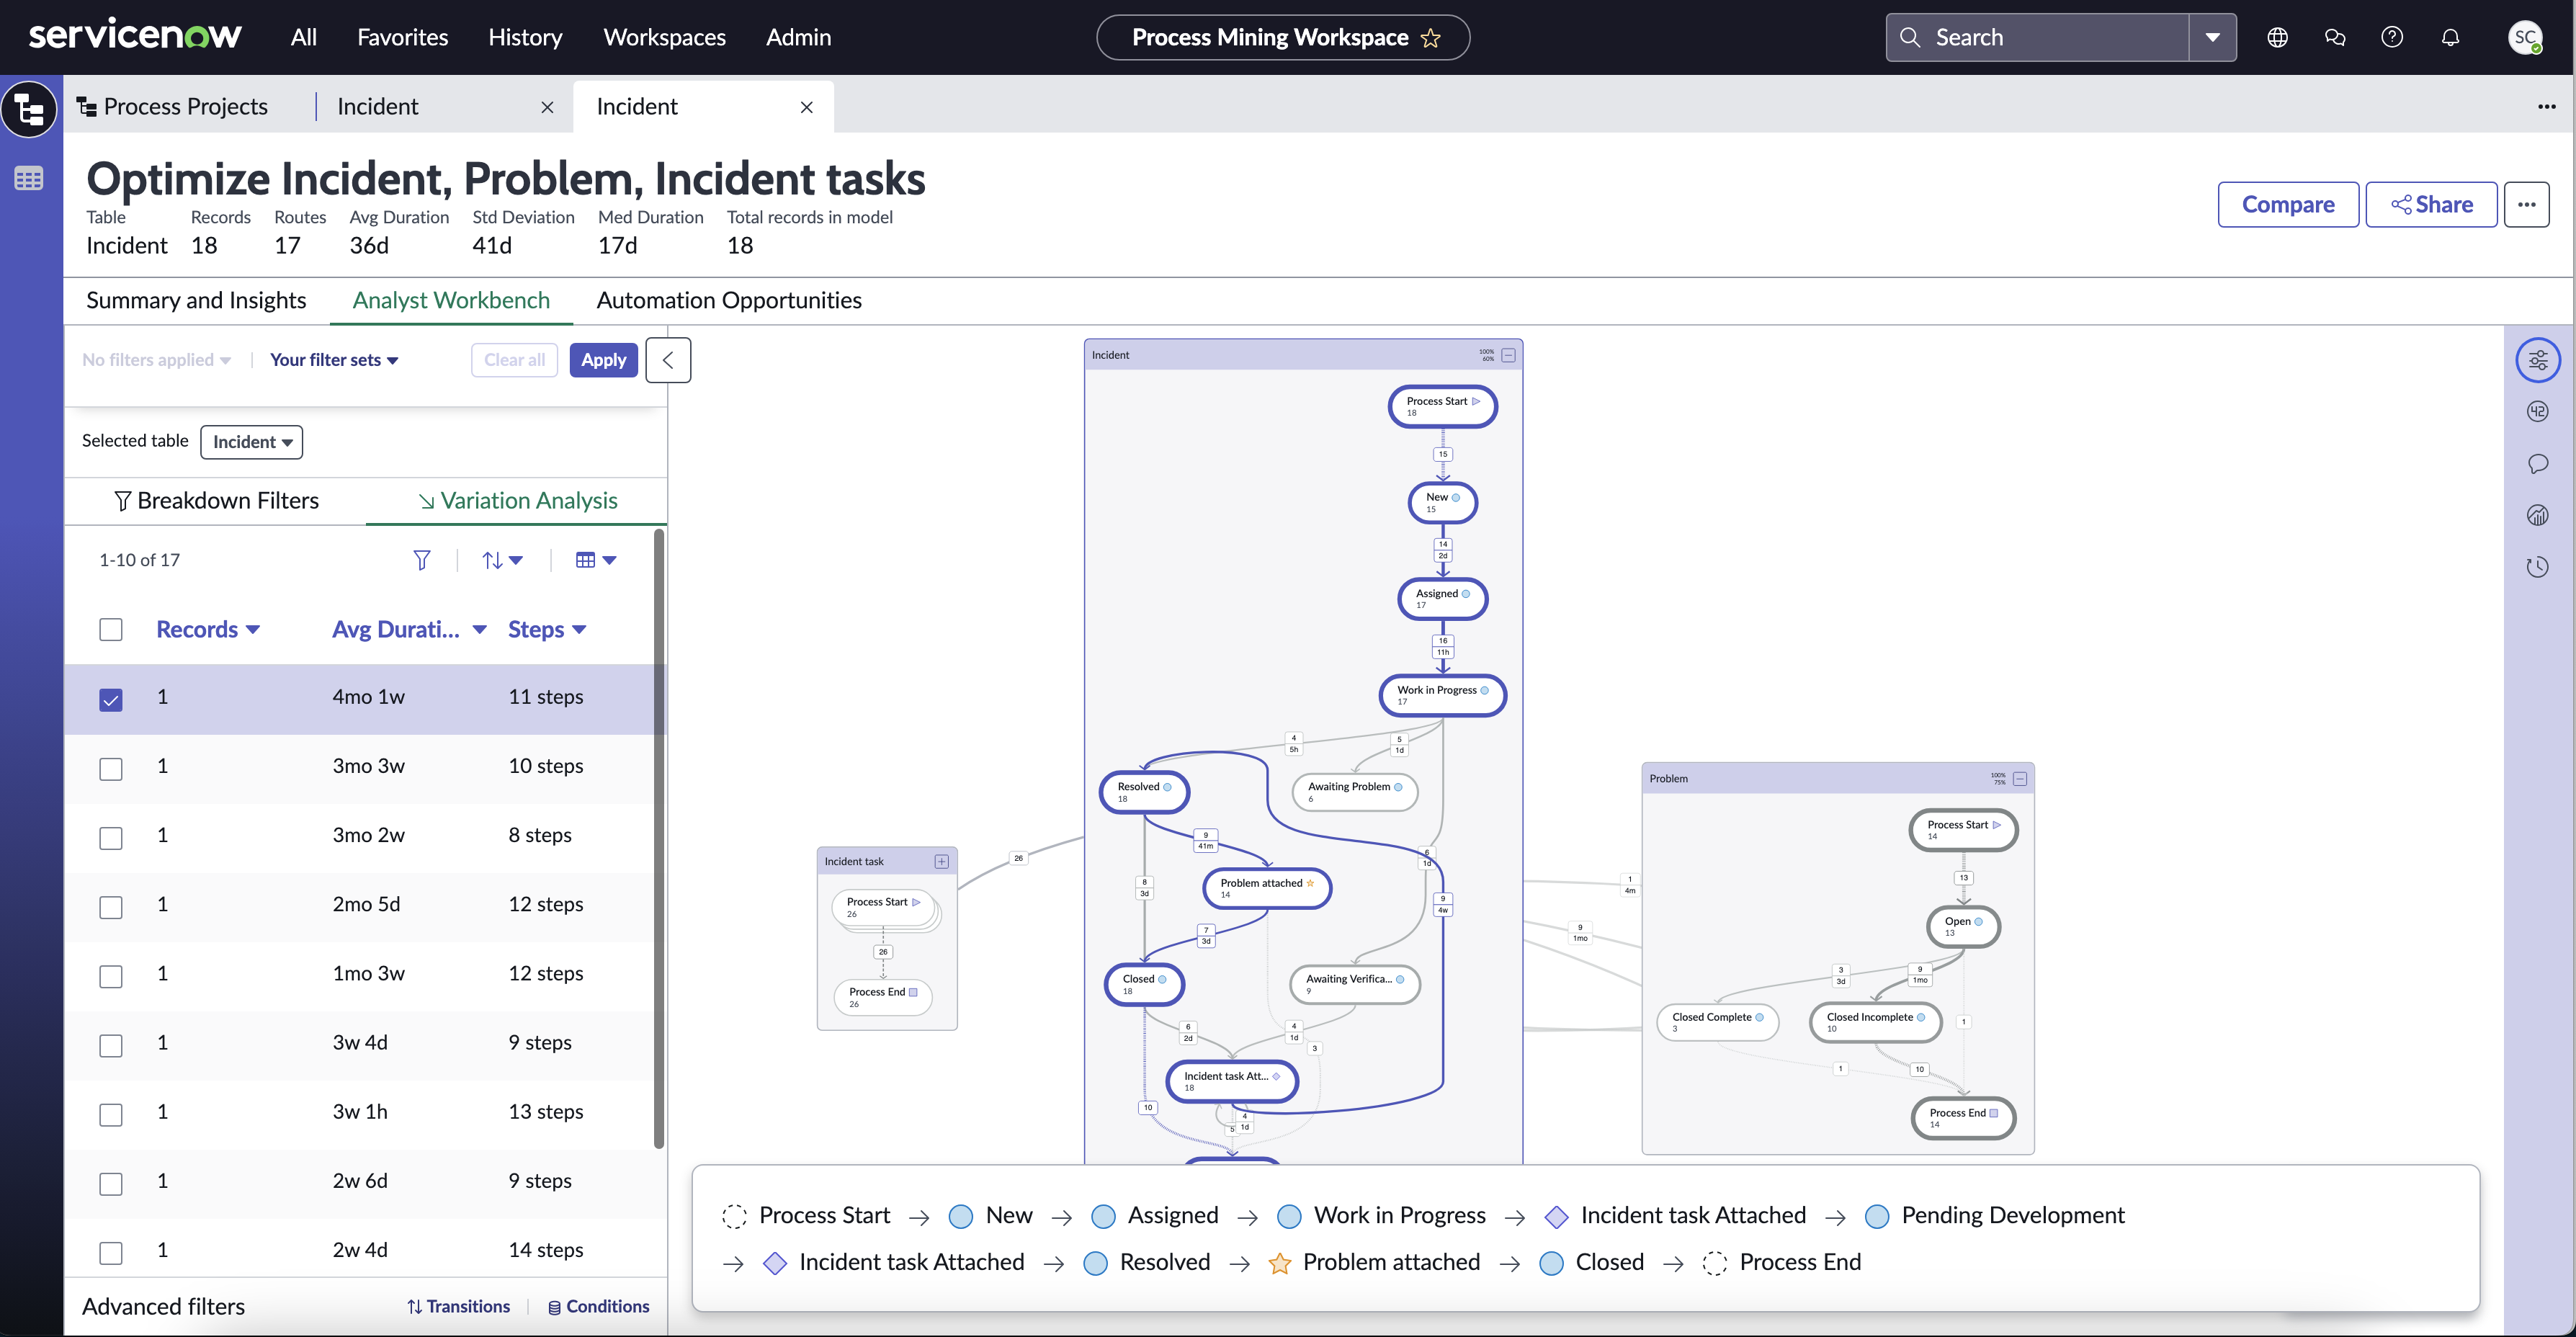
Task: Select the Closed Incomplete node in Problem map
Action: point(1875,1022)
